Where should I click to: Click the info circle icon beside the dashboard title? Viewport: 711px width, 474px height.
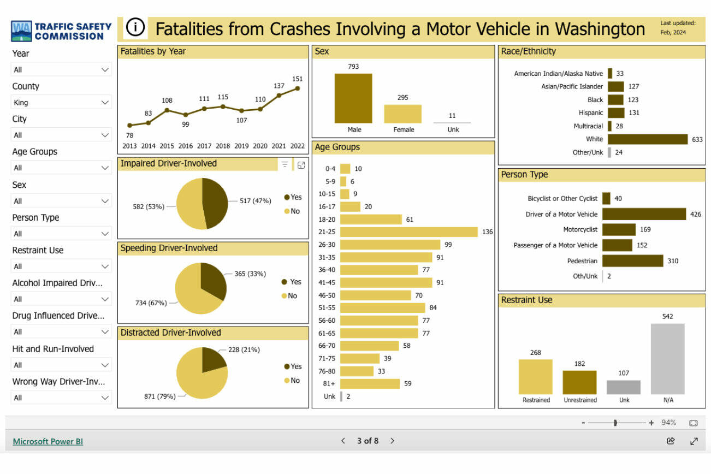pyautogui.click(x=134, y=26)
